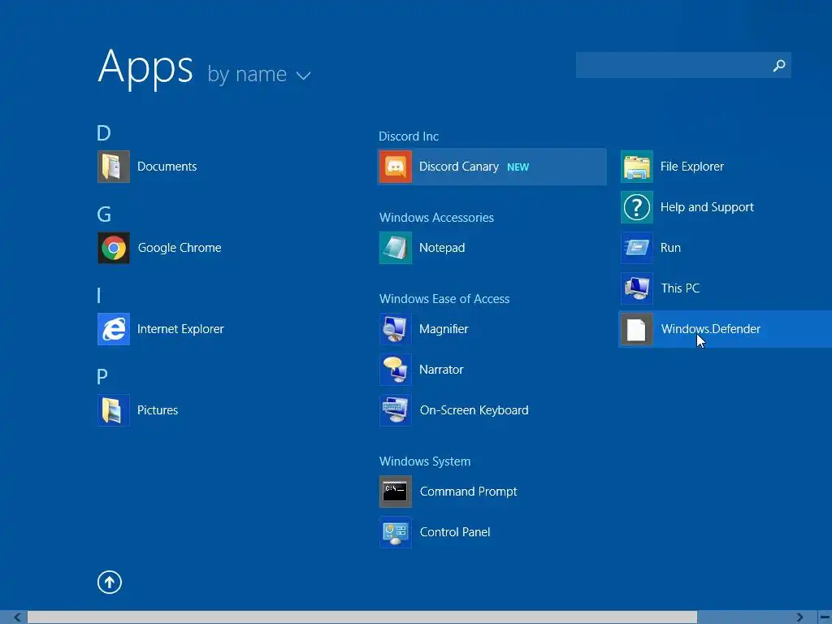The height and width of the screenshot is (624, 832).
Task: Open Internet Explorer icon
Action: [114, 329]
